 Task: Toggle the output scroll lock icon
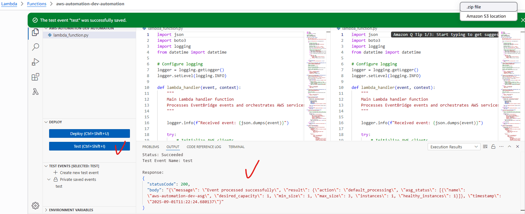tap(493, 147)
